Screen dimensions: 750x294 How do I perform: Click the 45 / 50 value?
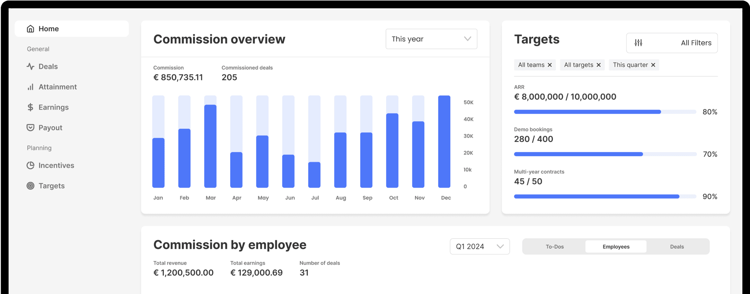528,182
